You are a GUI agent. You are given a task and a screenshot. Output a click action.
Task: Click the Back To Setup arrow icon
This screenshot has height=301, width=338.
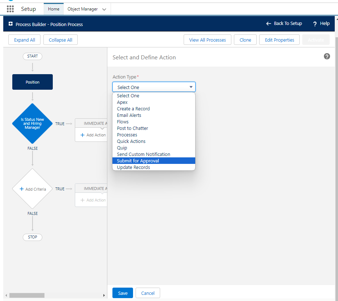click(x=269, y=24)
